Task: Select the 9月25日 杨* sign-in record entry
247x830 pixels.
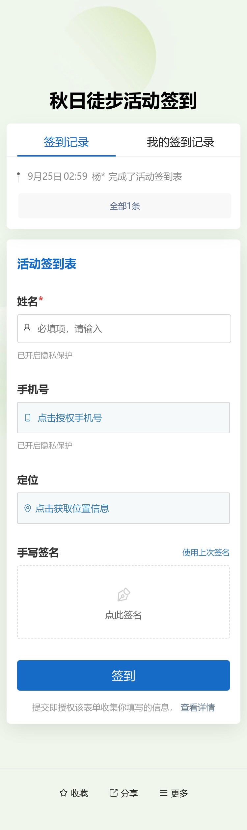Action: coord(105,176)
